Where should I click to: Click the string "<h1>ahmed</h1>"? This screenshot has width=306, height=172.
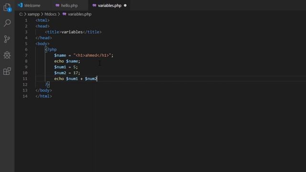[92, 55]
